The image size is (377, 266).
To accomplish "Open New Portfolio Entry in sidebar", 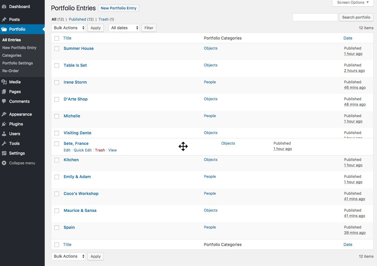I will pos(19,48).
